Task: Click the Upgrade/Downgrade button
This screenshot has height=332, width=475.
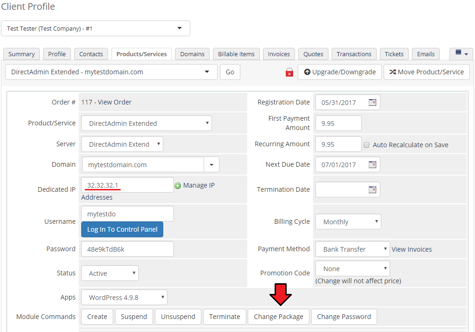Action: 340,72
